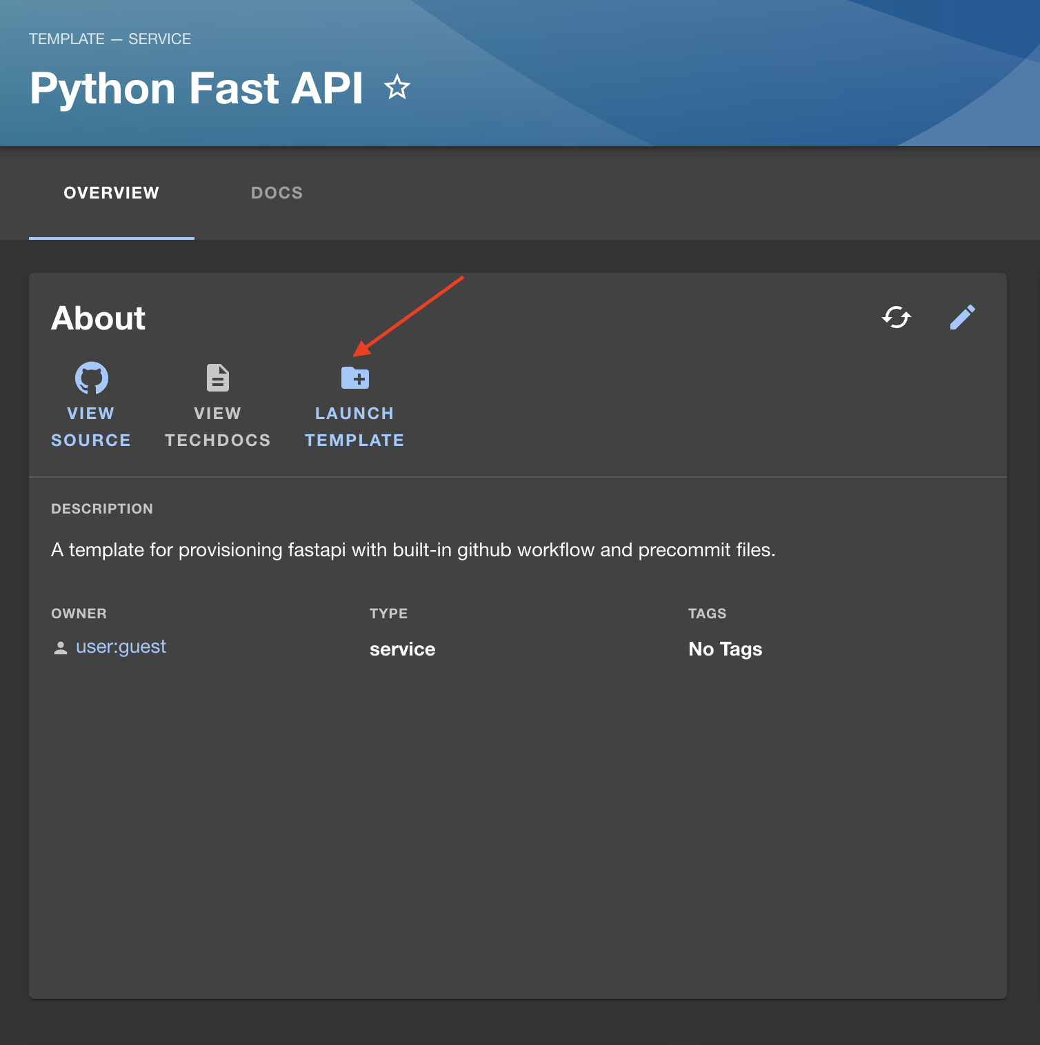This screenshot has width=1040, height=1045.
Task: Click the Description section label
Action: (102, 509)
